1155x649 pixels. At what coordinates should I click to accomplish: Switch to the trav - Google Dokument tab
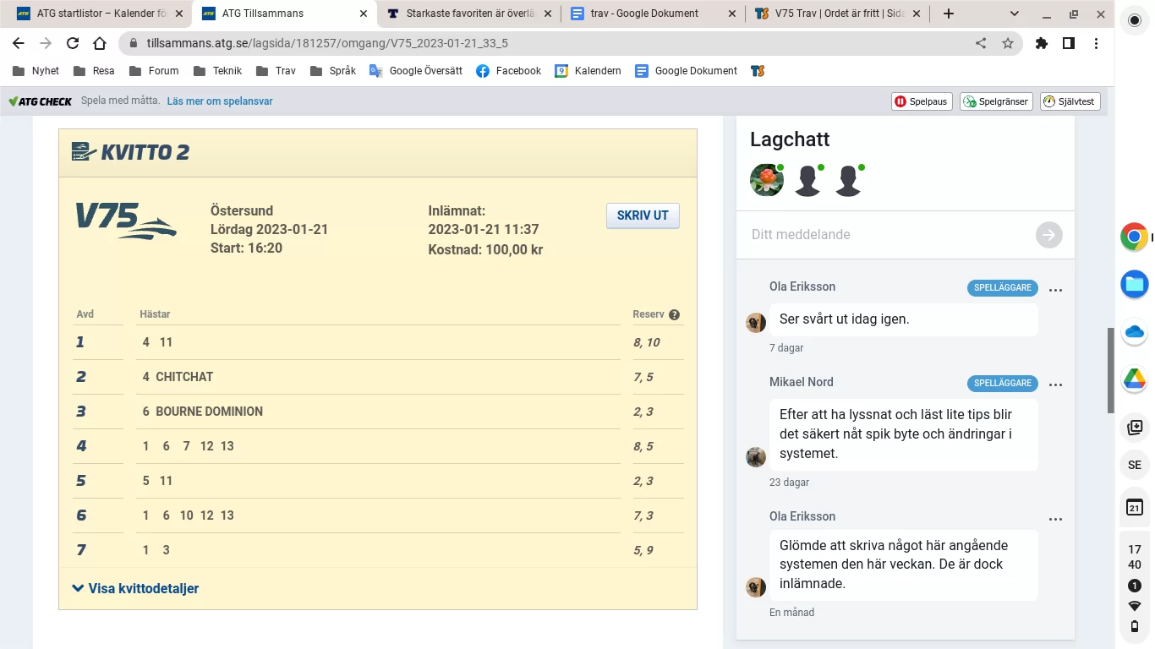tap(645, 14)
